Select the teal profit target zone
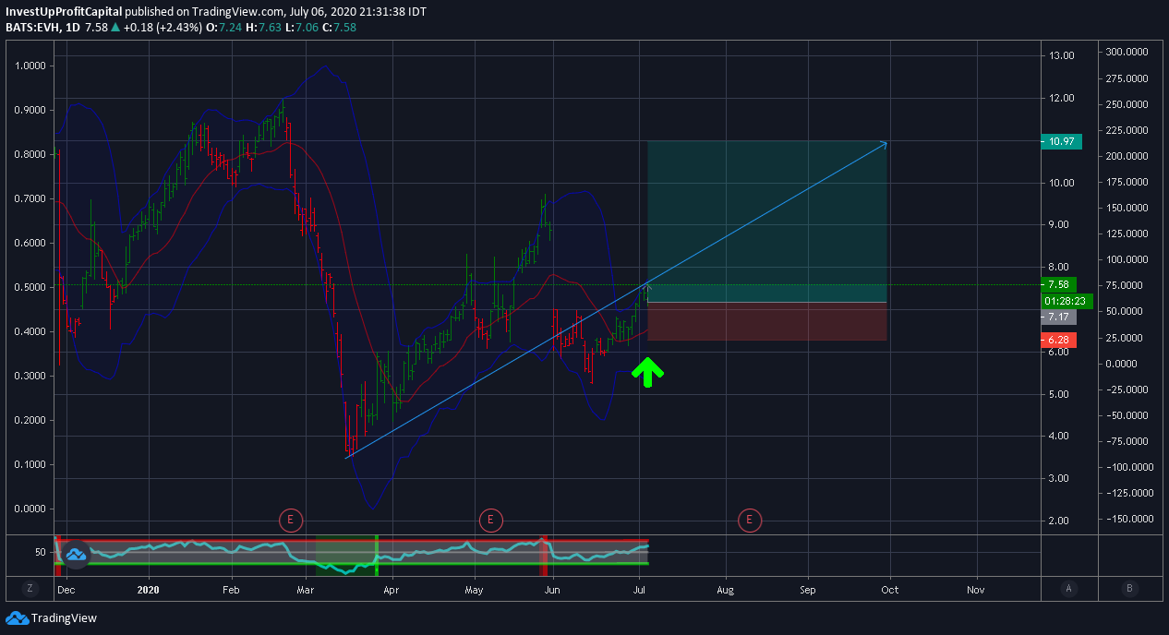Viewport: 1169px width, 635px height. click(x=767, y=222)
